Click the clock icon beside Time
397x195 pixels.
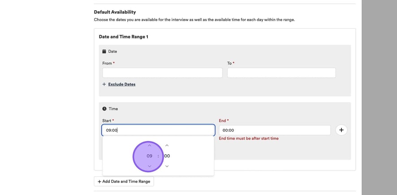104,109
